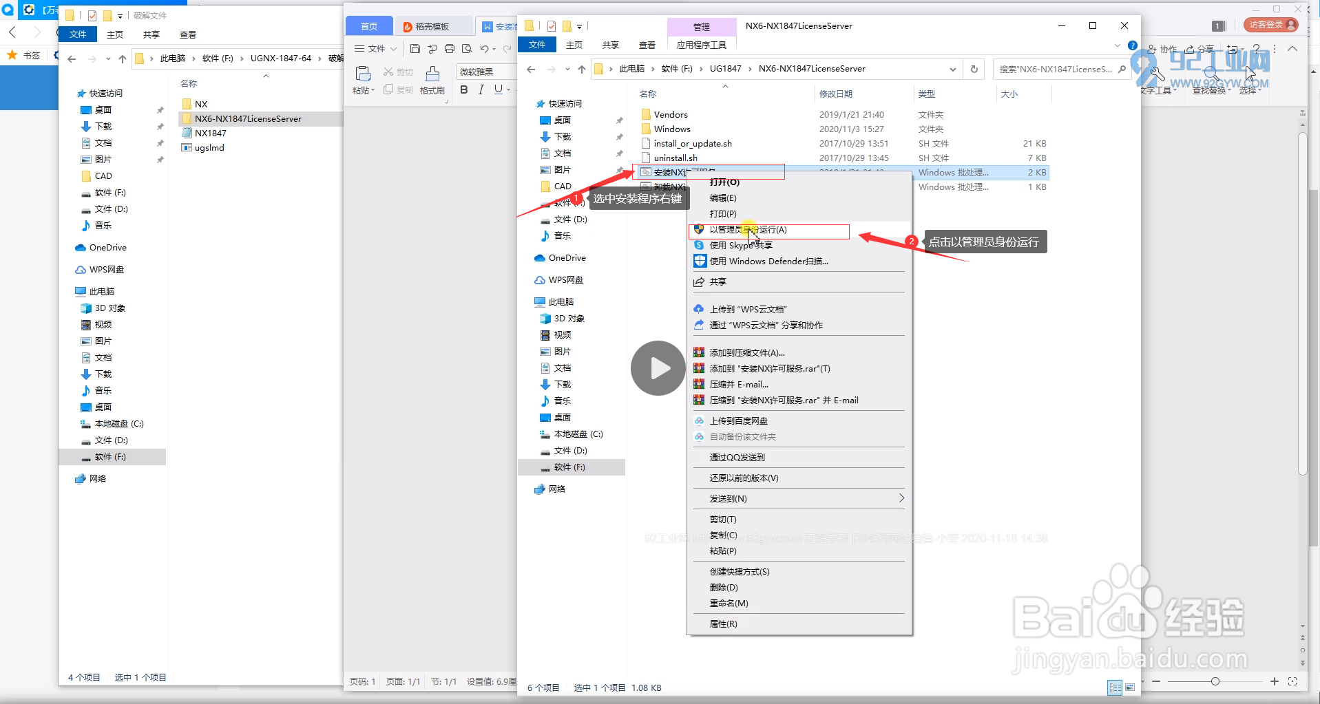1320x704 pixels.
Task: Toggle italic formatting in WPS
Action: coord(481,90)
